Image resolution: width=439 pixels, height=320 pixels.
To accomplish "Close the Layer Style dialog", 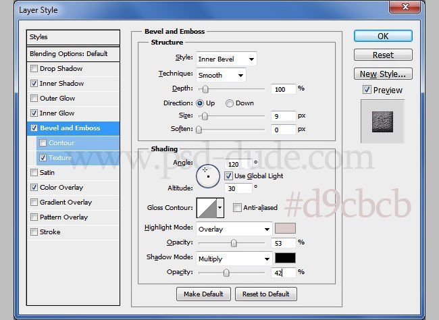I will [405, 7].
